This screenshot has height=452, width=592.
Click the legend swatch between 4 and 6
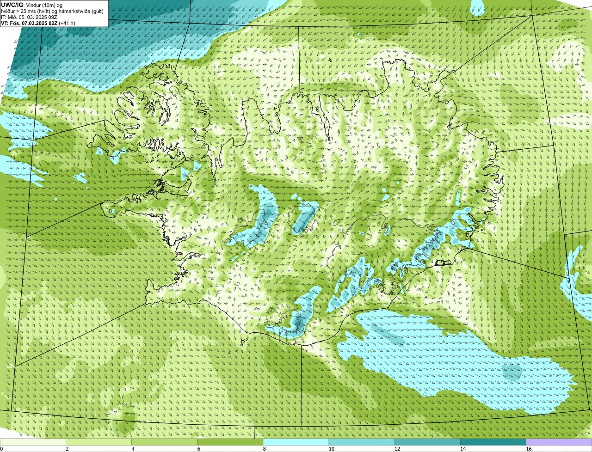(165, 442)
